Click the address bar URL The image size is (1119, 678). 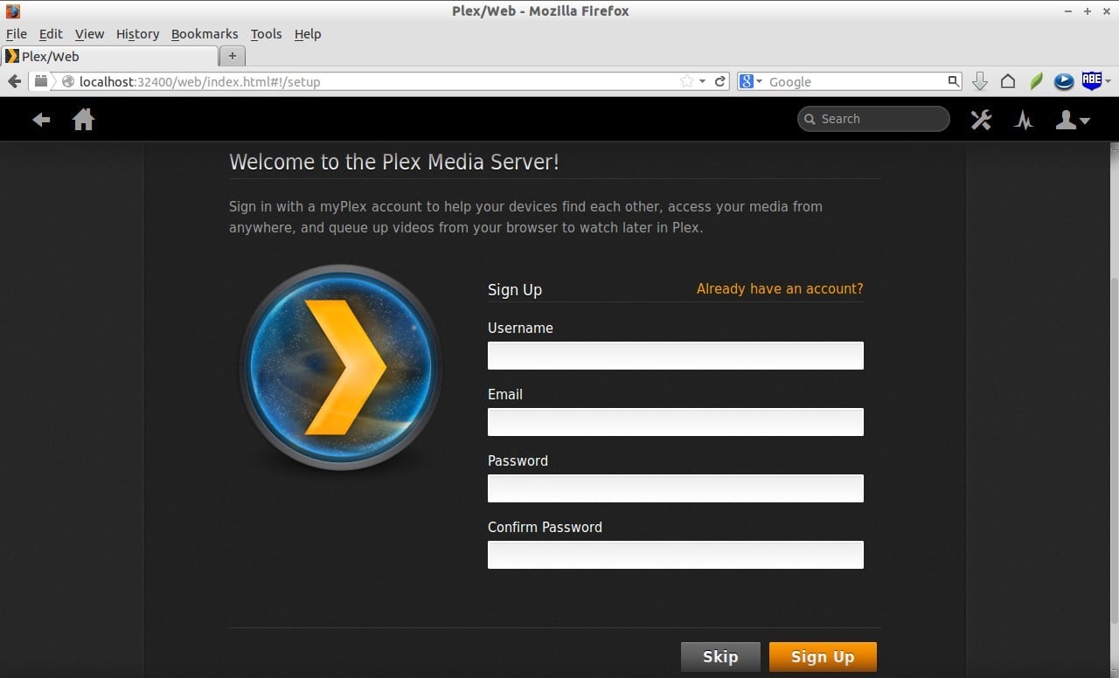click(199, 81)
